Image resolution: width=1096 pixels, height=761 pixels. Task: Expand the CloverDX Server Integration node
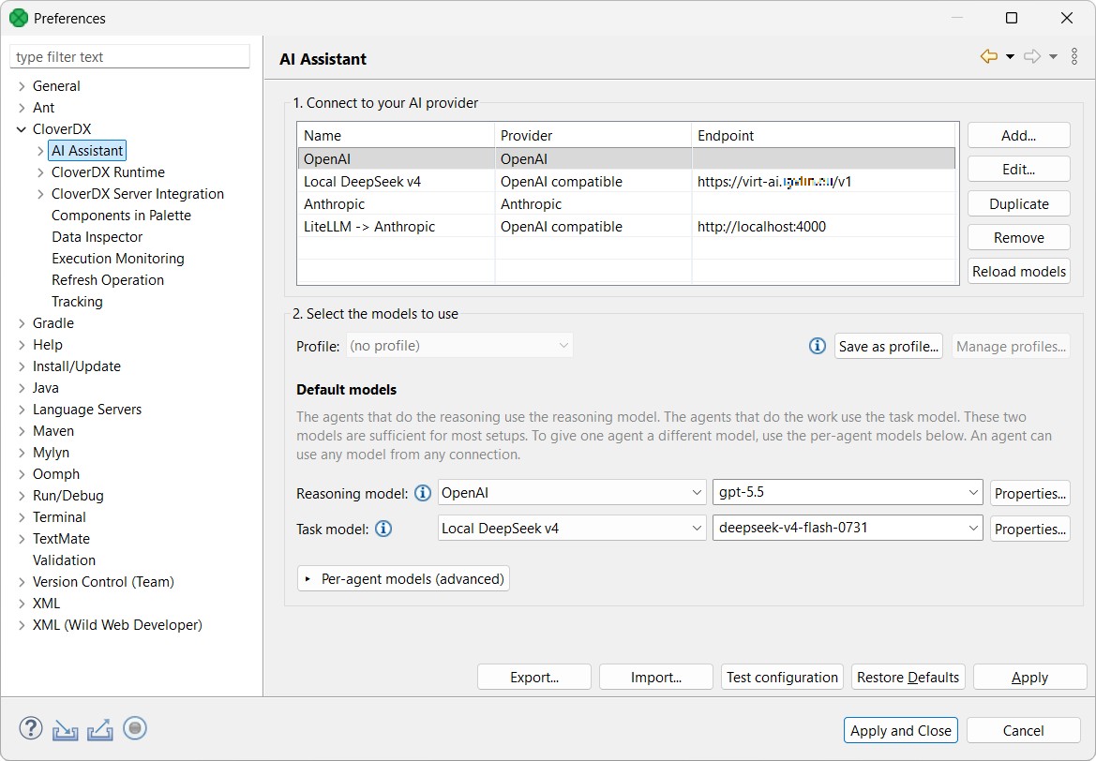point(40,194)
